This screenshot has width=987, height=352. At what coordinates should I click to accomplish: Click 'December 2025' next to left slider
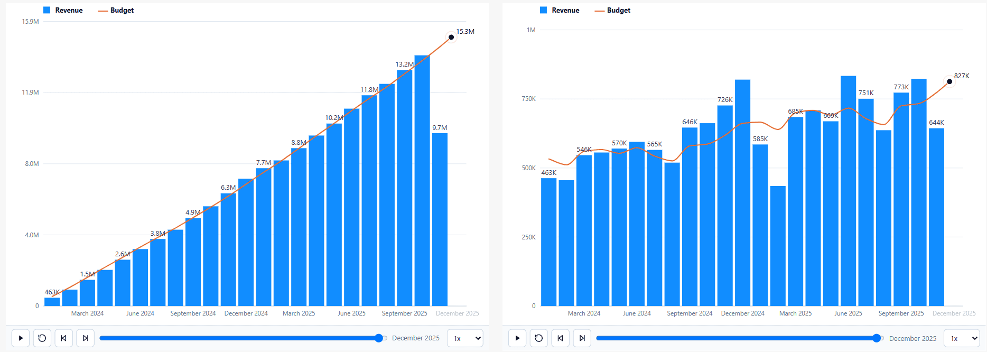tap(416, 338)
